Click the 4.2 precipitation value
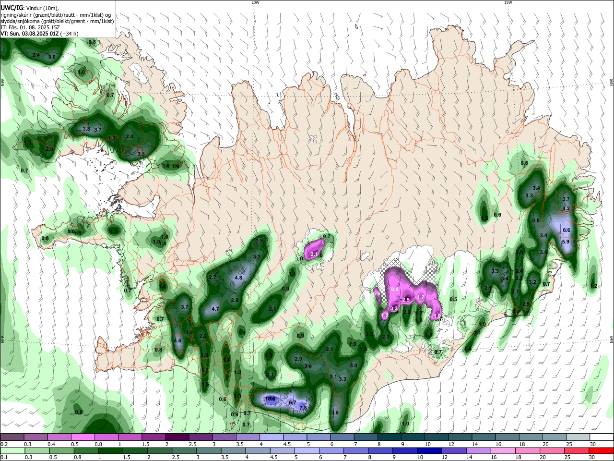The width and height of the screenshot is (614, 461). coord(566,209)
